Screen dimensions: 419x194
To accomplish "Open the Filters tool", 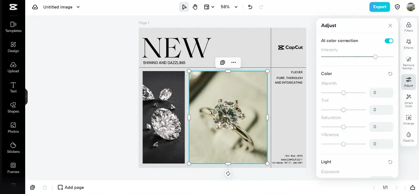I will [x=409, y=27].
